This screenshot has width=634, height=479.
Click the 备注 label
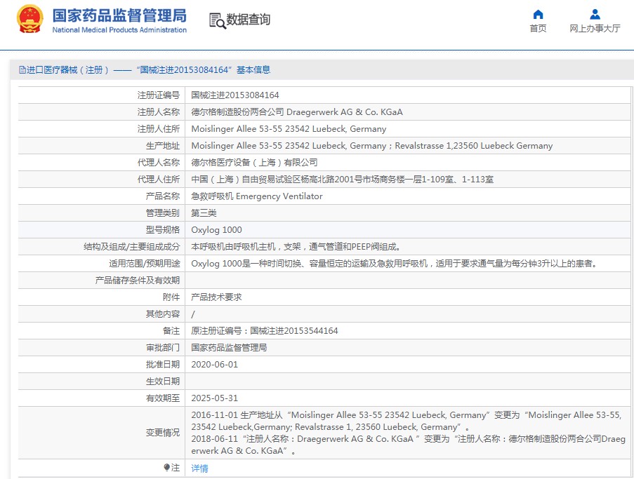[x=171, y=331]
